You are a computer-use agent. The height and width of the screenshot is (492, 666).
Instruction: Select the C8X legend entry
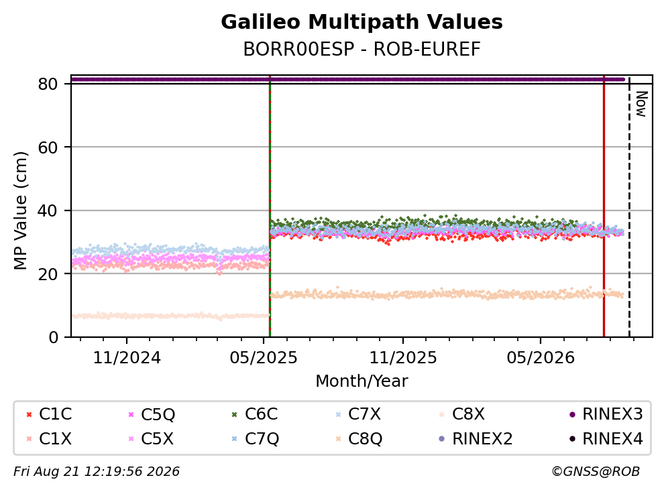click(462, 414)
